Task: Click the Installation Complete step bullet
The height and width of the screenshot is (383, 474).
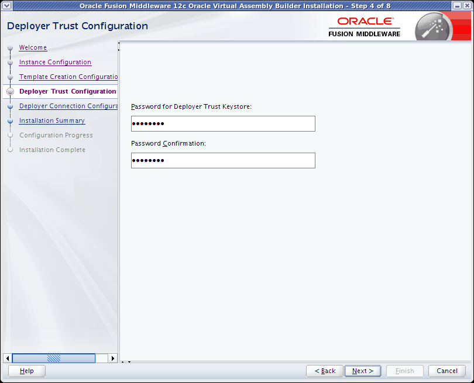Action: [11, 150]
